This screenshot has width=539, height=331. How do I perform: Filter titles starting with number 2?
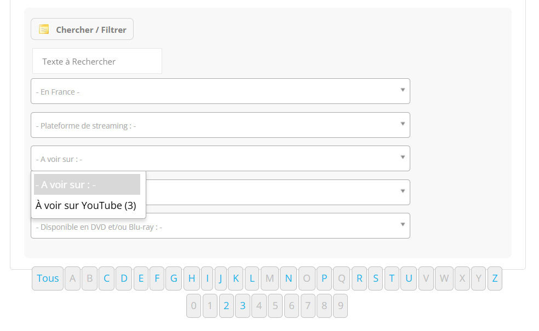(x=226, y=306)
